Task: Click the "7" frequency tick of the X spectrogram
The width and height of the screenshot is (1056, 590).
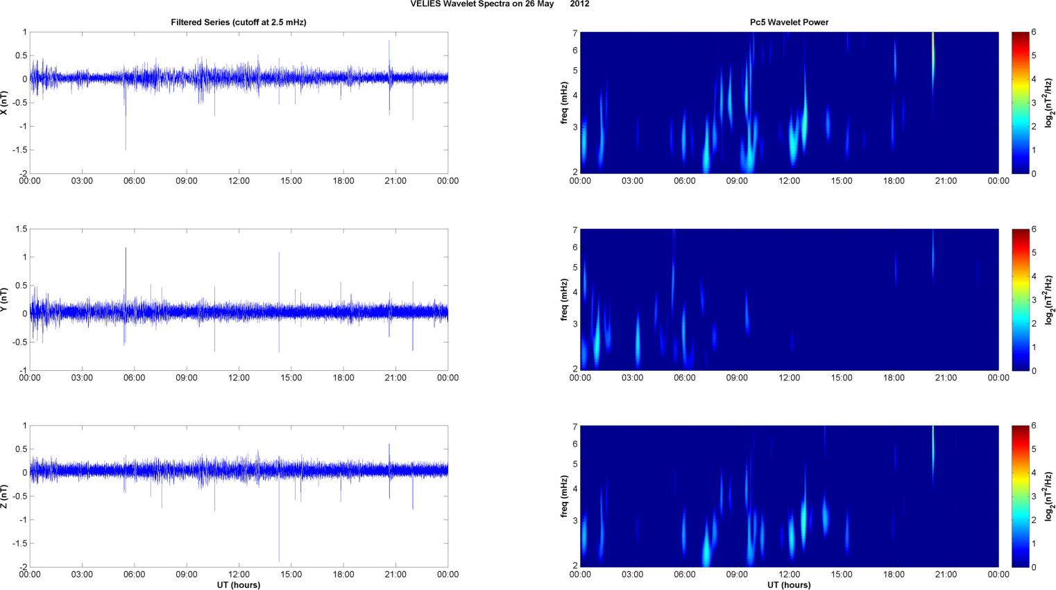Action: click(575, 33)
